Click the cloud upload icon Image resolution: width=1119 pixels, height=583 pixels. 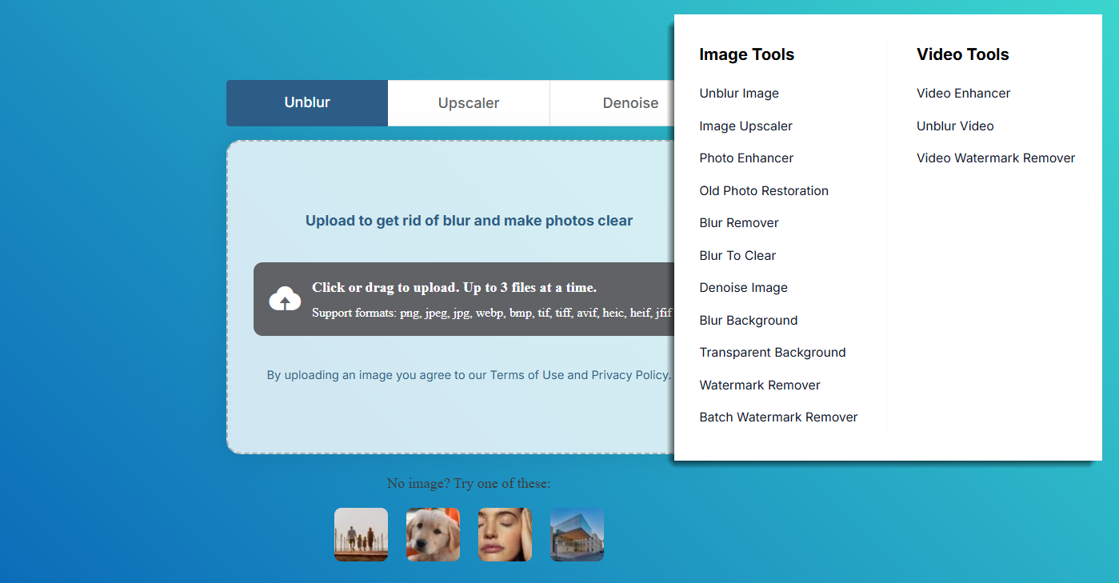click(284, 299)
